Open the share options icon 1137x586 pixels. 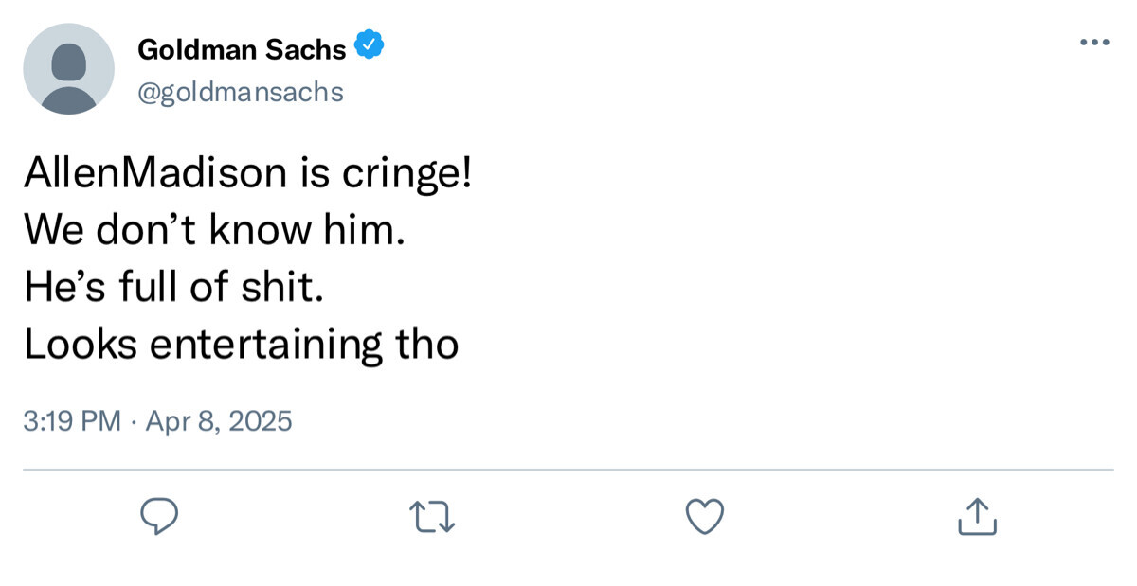[977, 516]
